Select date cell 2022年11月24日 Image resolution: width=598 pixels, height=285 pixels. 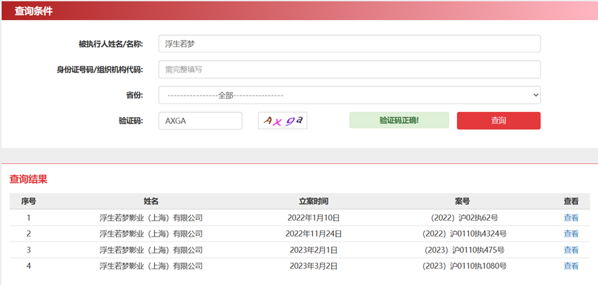click(x=313, y=234)
